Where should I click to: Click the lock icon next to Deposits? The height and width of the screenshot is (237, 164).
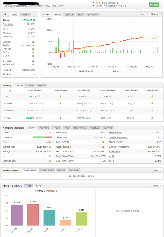point(33,61)
